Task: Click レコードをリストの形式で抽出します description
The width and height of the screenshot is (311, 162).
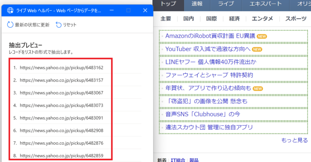Action: point(41,52)
